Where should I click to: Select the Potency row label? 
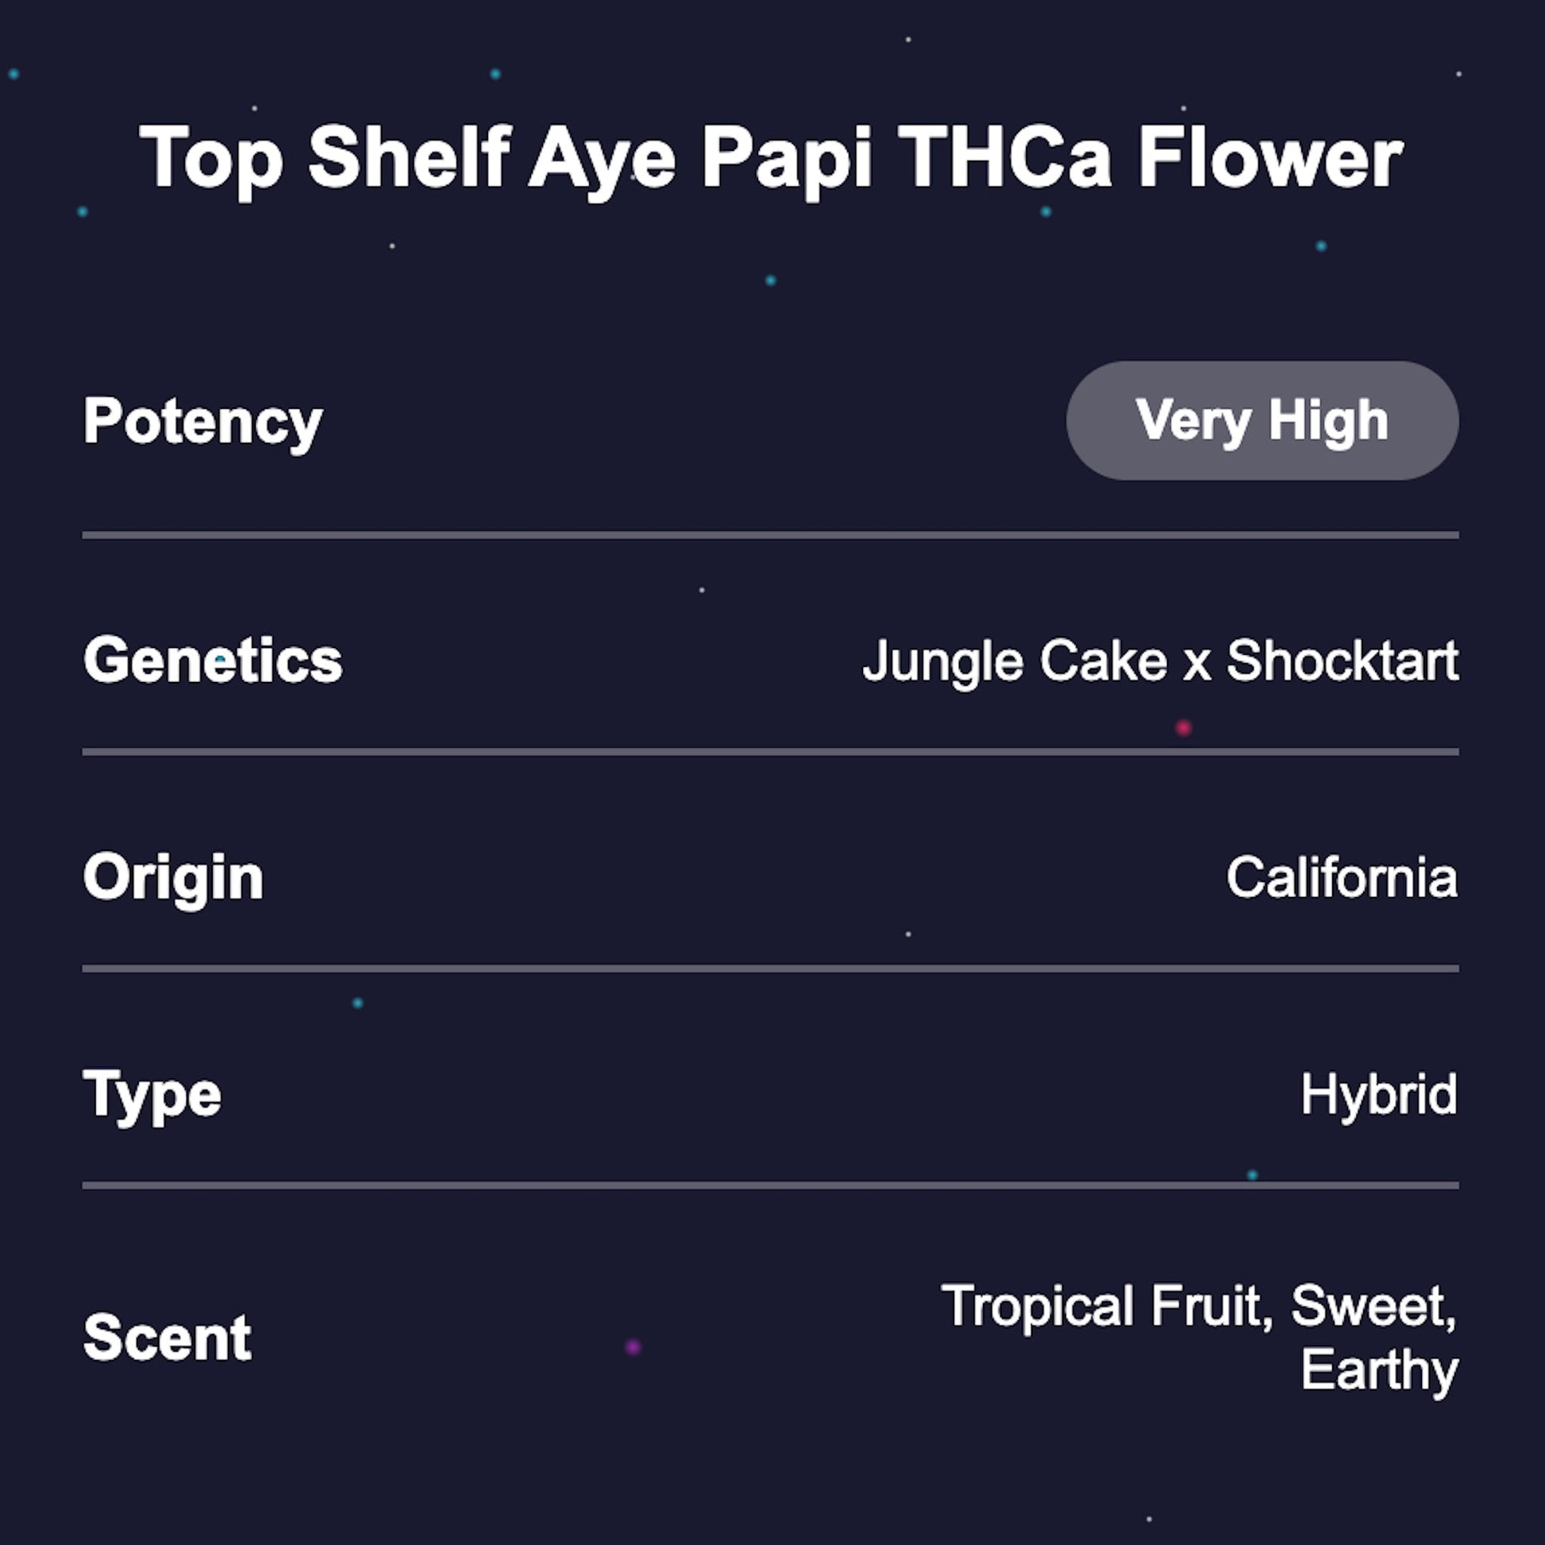coord(203,422)
